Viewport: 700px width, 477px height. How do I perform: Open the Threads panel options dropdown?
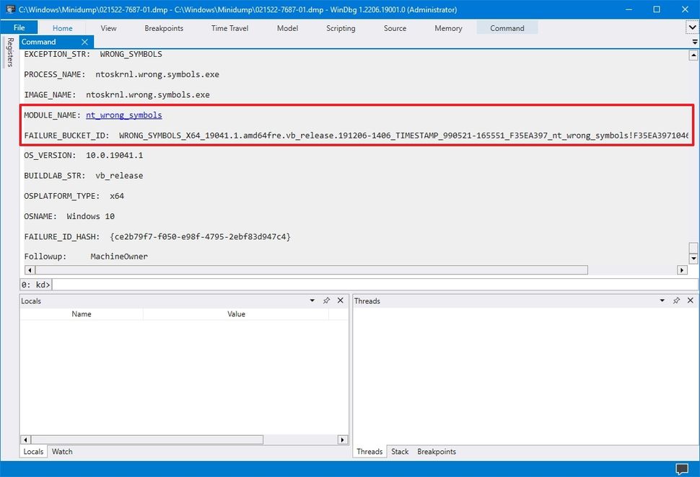click(x=662, y=300)
